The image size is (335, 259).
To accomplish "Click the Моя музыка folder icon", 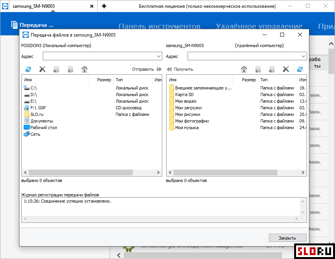I will 172,128.
